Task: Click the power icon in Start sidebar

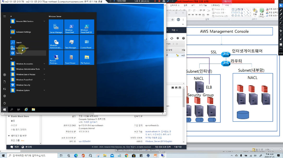Action: coord(4,103)
